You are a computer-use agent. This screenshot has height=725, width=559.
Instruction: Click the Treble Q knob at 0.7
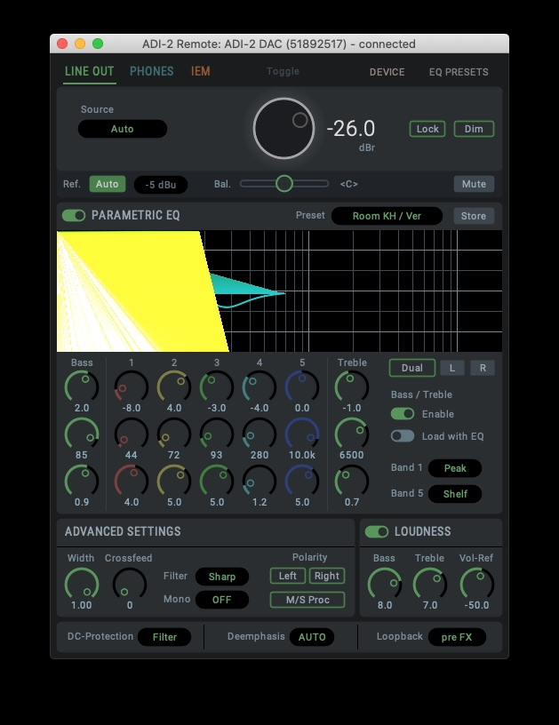point(352,481)
